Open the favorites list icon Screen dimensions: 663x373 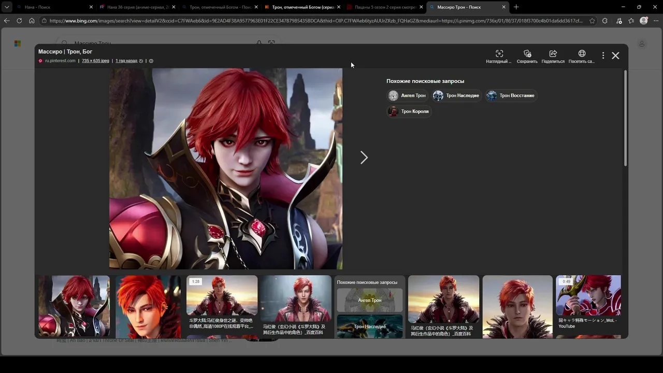(631, 21)
